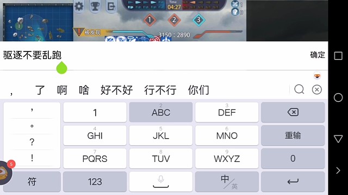This screenshot has height=195, width=348.
Task: Tap the 重输 re-enter key
Action: (x=293, y=135)
